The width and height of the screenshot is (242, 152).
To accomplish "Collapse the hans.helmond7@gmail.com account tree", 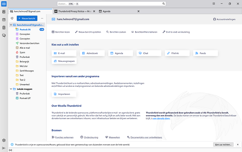I will point(11,25).
